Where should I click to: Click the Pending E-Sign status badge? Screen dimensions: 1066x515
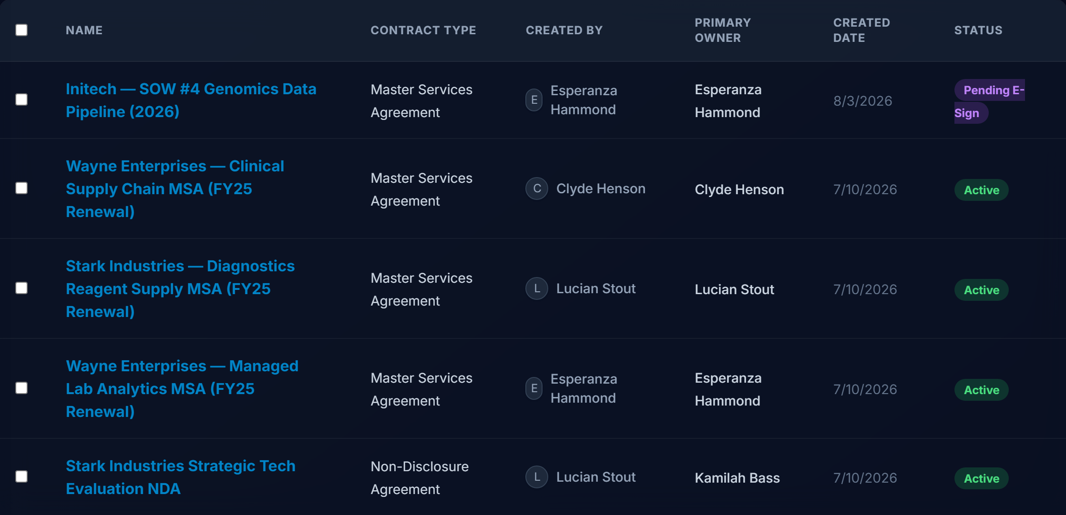point(989,101)
